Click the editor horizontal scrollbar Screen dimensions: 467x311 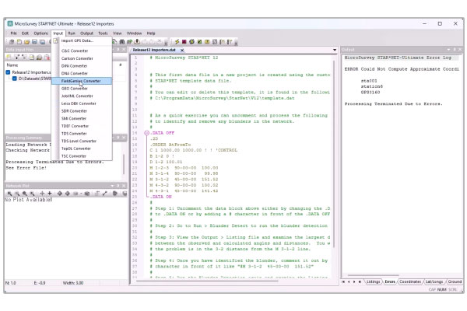click(207, 281)
